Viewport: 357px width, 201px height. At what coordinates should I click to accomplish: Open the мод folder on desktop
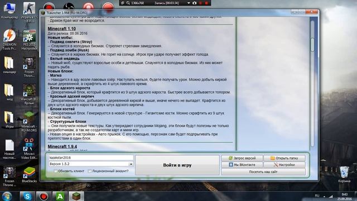pyautogui.click(x=9, y=92)
